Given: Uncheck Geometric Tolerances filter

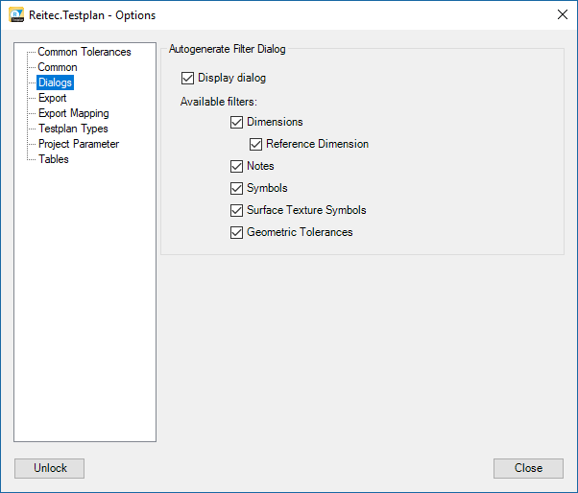Looking at the screenshot, I should tap(237, 232).
